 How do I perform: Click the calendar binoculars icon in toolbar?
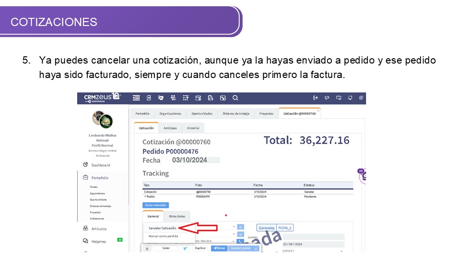223,98
